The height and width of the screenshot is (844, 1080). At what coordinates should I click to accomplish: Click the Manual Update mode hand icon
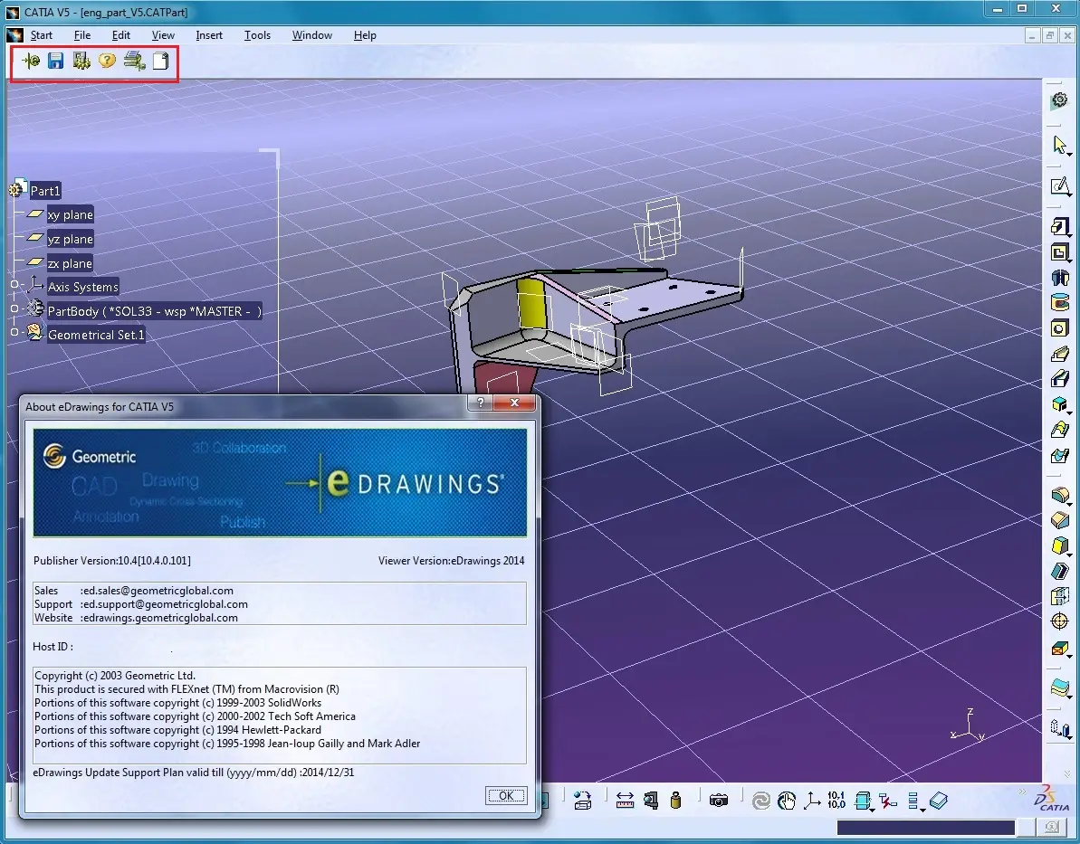coord(787,801)
